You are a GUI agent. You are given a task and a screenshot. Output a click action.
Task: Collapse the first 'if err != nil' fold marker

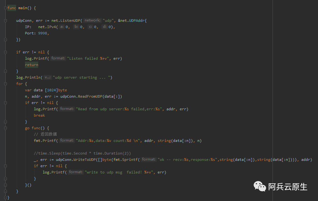5,52
